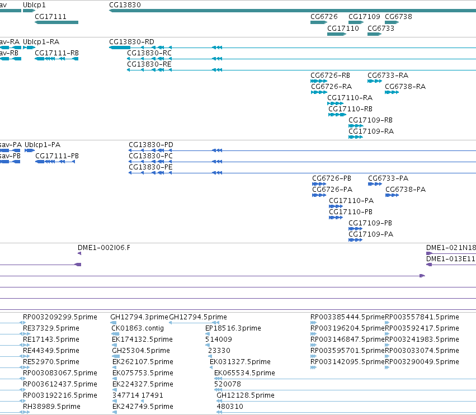Click the CG6738 gene label
Viewport: 476px width, 415px height.
point(398,17)
